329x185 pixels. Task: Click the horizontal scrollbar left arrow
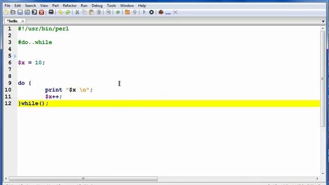[6, 179]
